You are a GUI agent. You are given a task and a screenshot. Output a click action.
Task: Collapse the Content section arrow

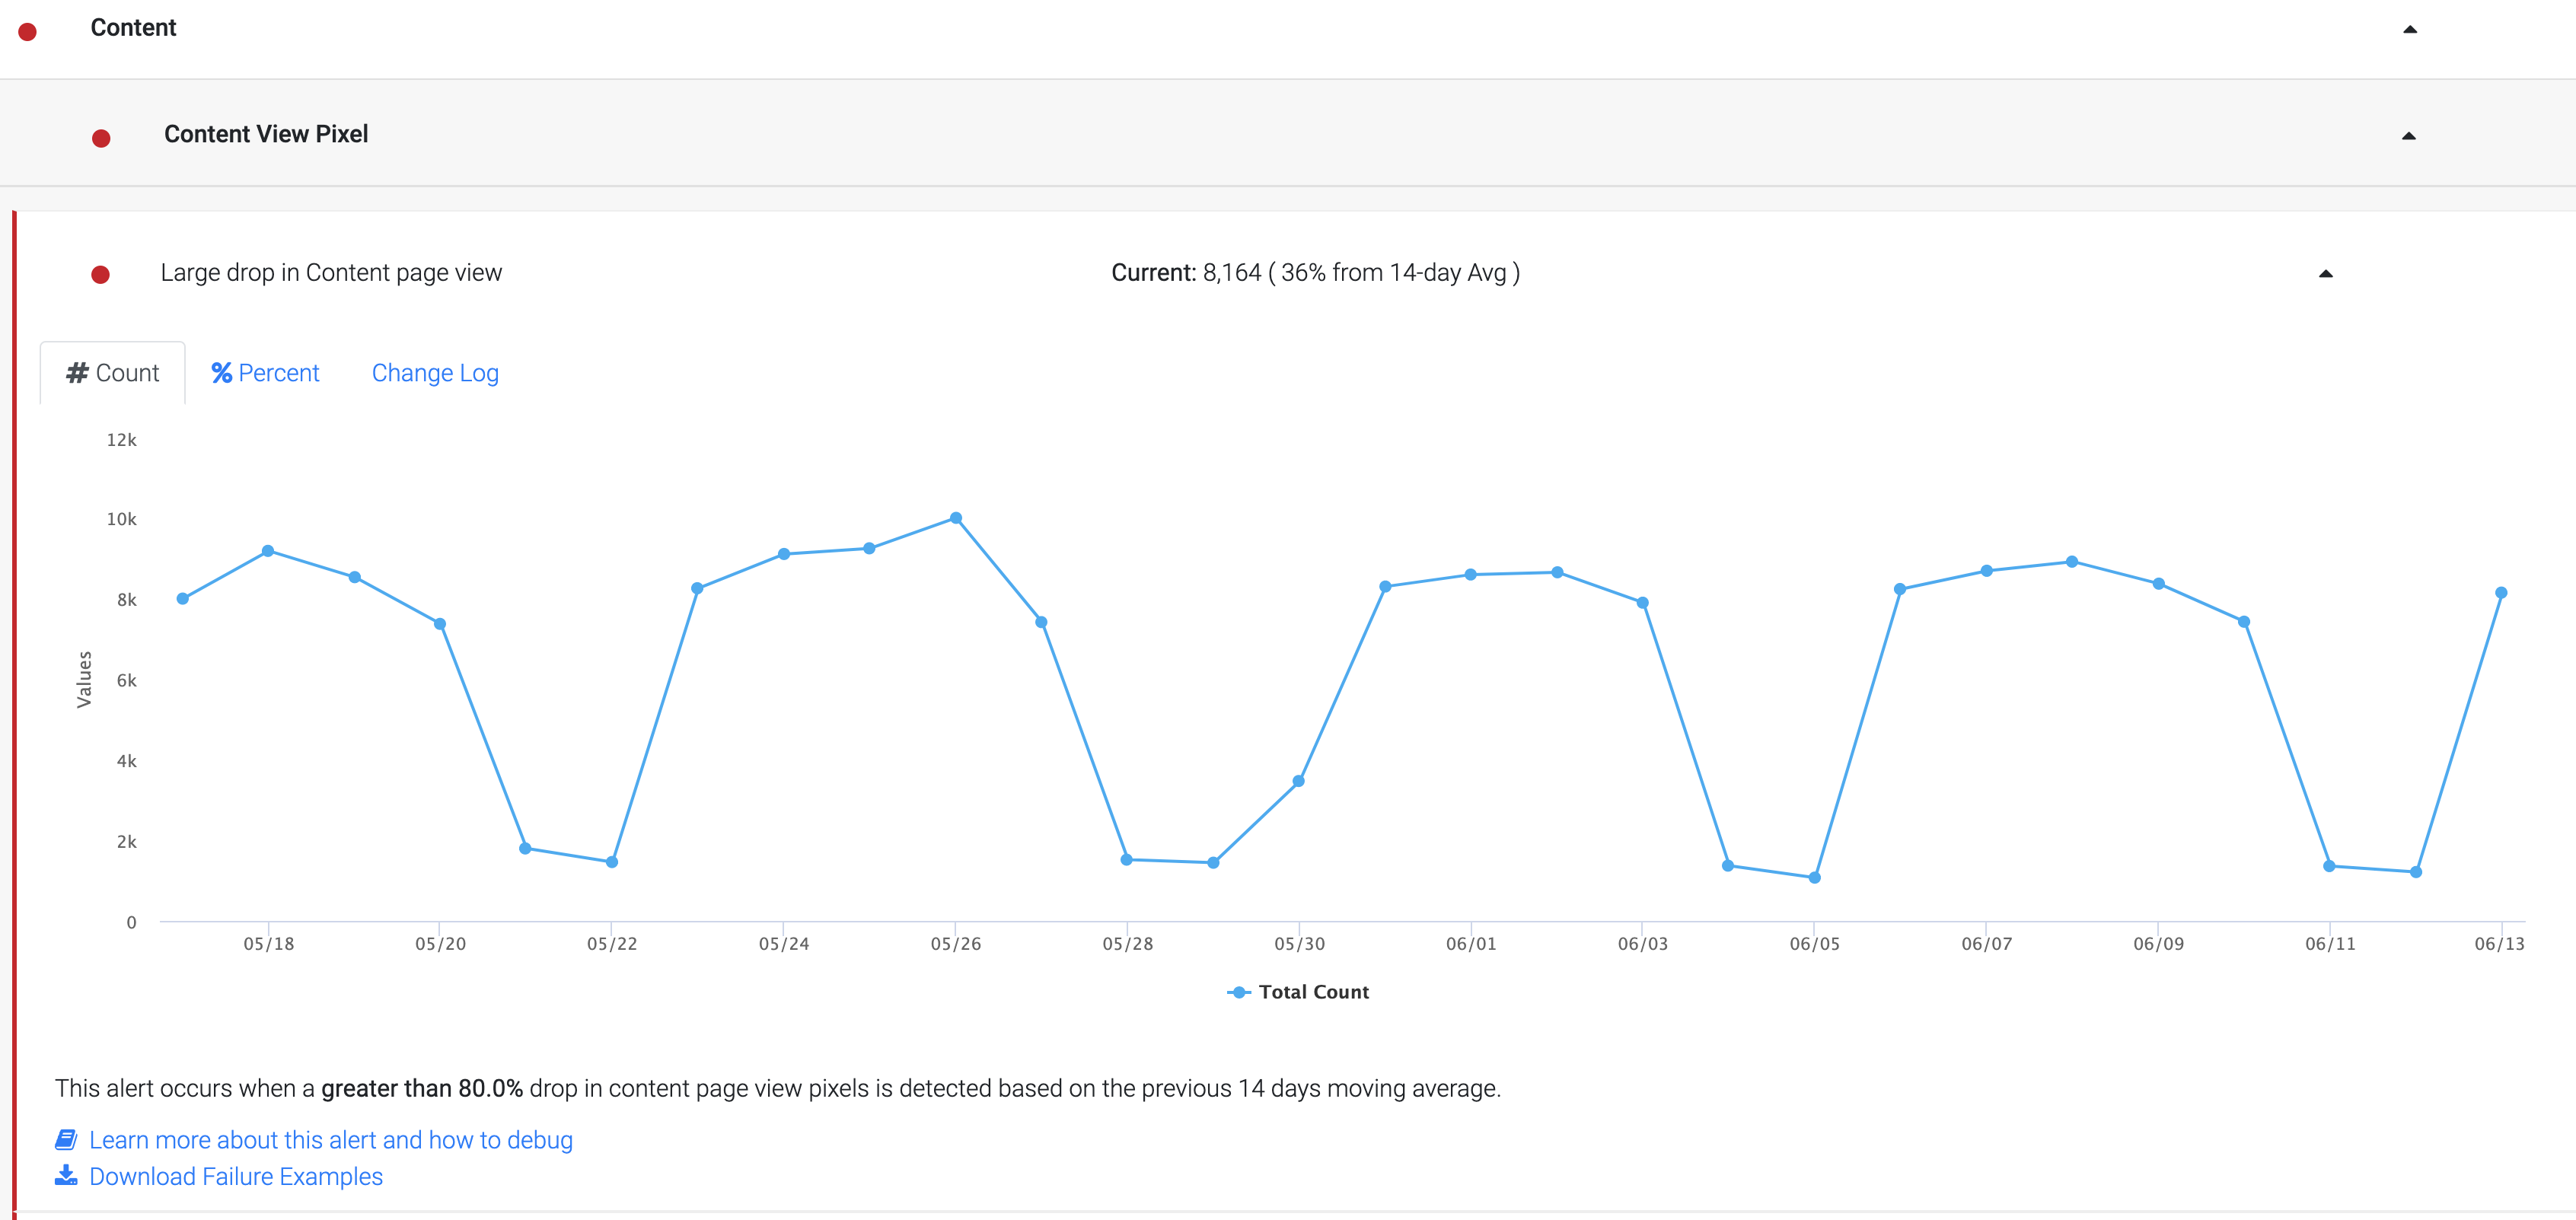(x=2410, y=30)
